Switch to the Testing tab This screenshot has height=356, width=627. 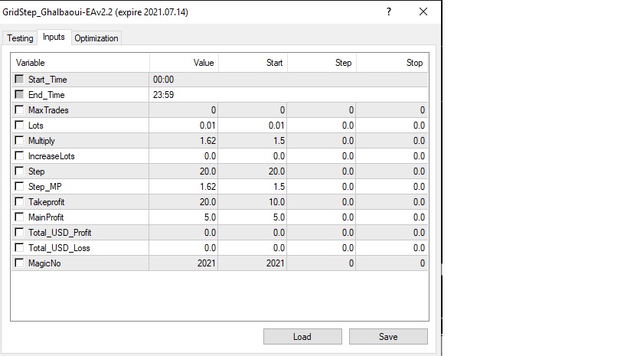(x=21, y=38)
